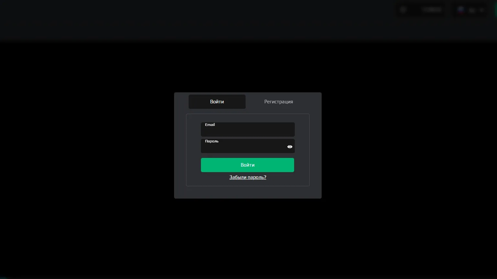Submit with the green Войти button
The image size is (497, 279).
(x=248, y=165)
